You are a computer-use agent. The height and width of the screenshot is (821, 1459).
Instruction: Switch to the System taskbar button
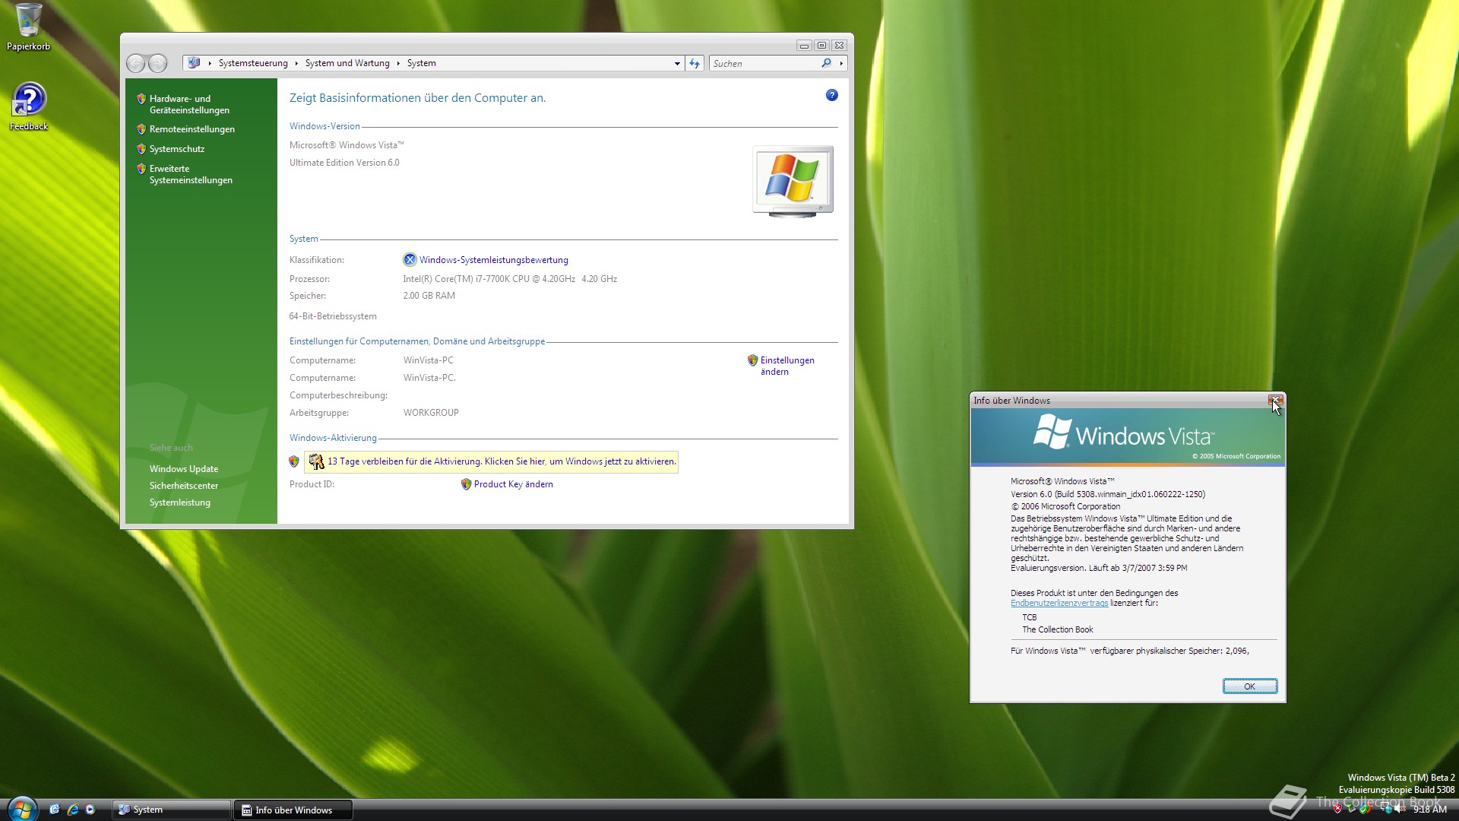pyautogui.click(x=171, y=810)
